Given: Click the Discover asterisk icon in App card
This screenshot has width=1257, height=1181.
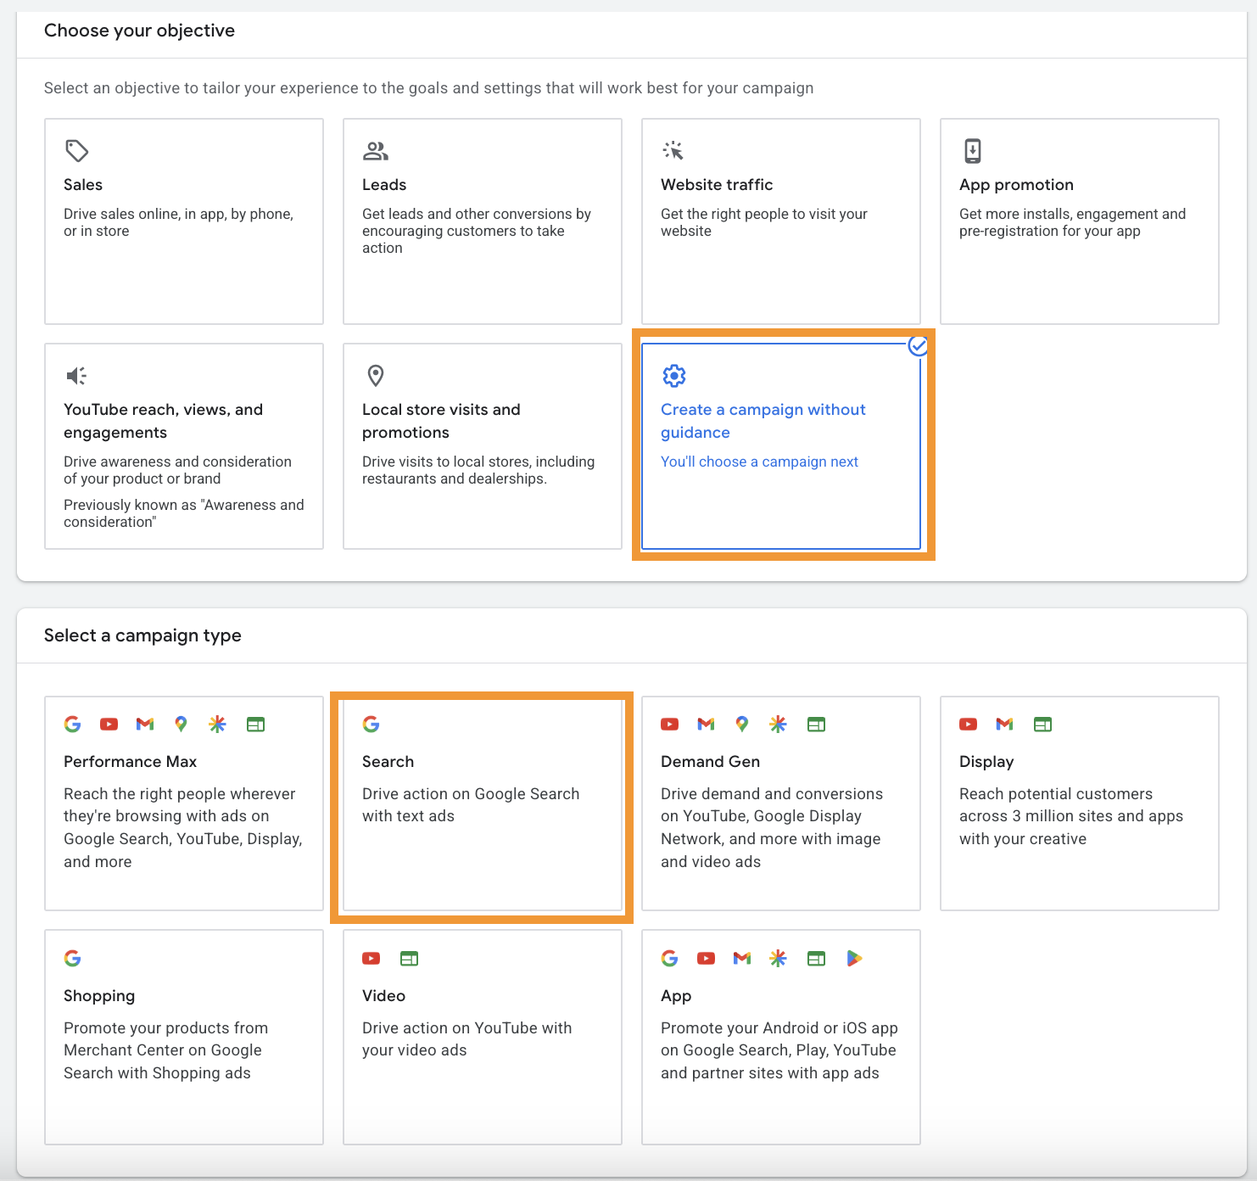Looking at the screenshot, I should click(x=778, y=958).
